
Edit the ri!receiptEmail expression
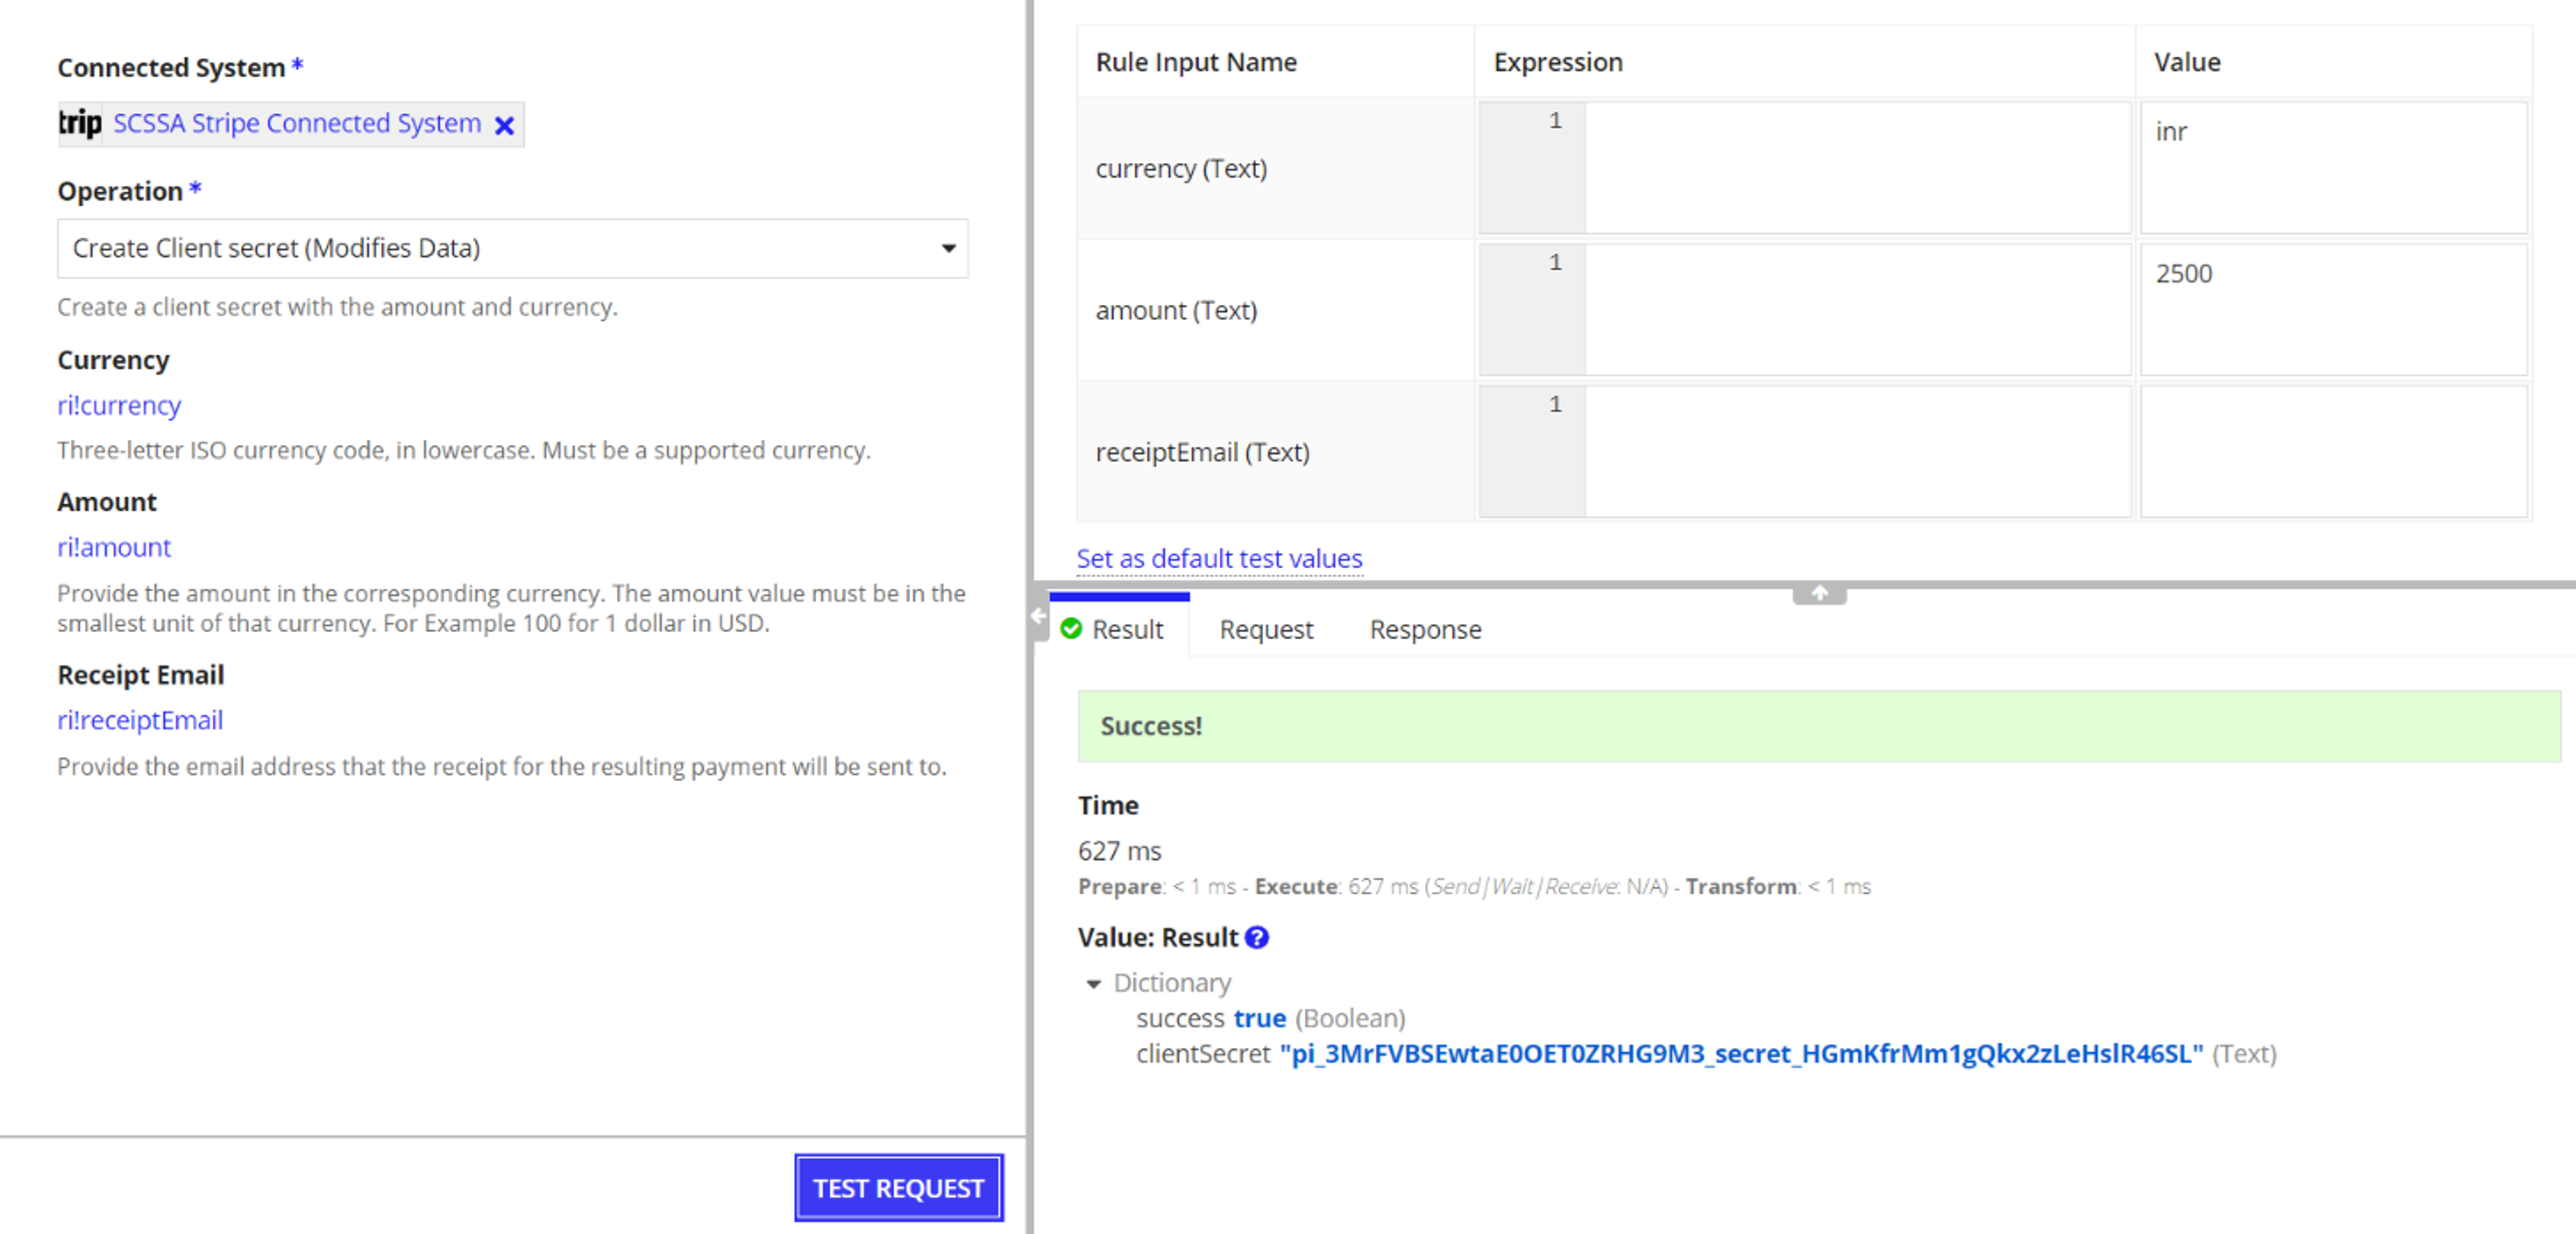point(140,720)
